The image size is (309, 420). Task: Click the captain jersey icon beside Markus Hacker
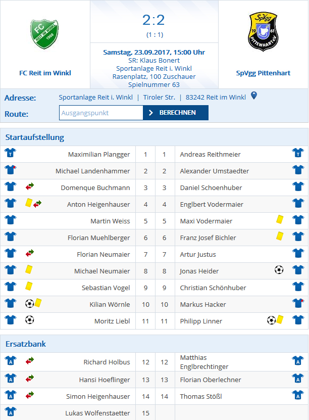click(298, 303)
